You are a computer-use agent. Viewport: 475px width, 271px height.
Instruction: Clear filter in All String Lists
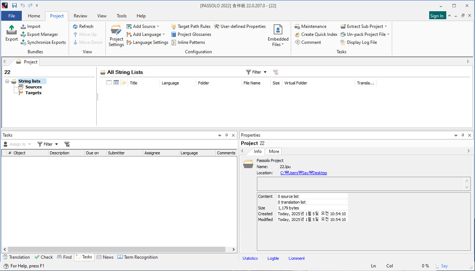(275, 72)
